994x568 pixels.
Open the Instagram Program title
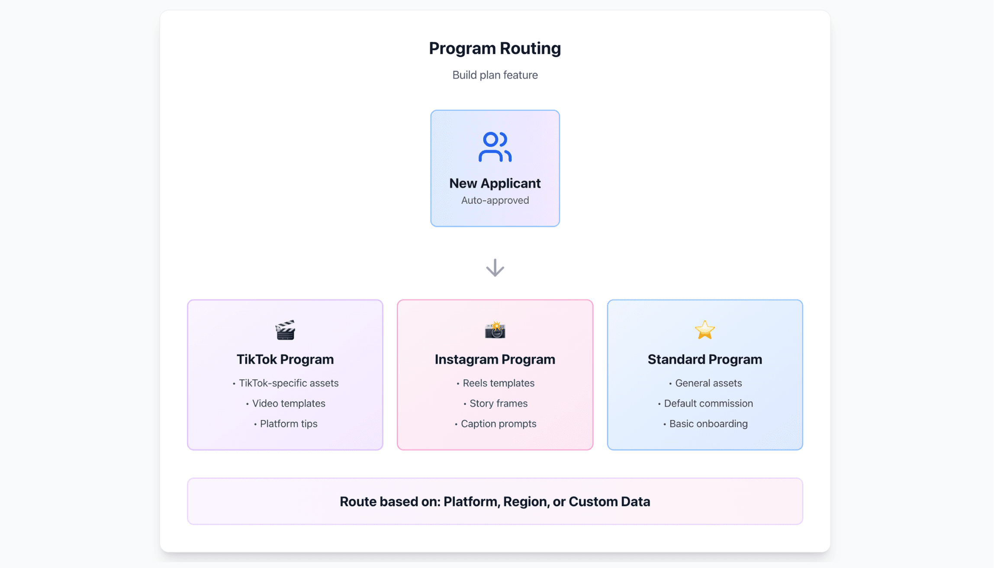[495, 359]
